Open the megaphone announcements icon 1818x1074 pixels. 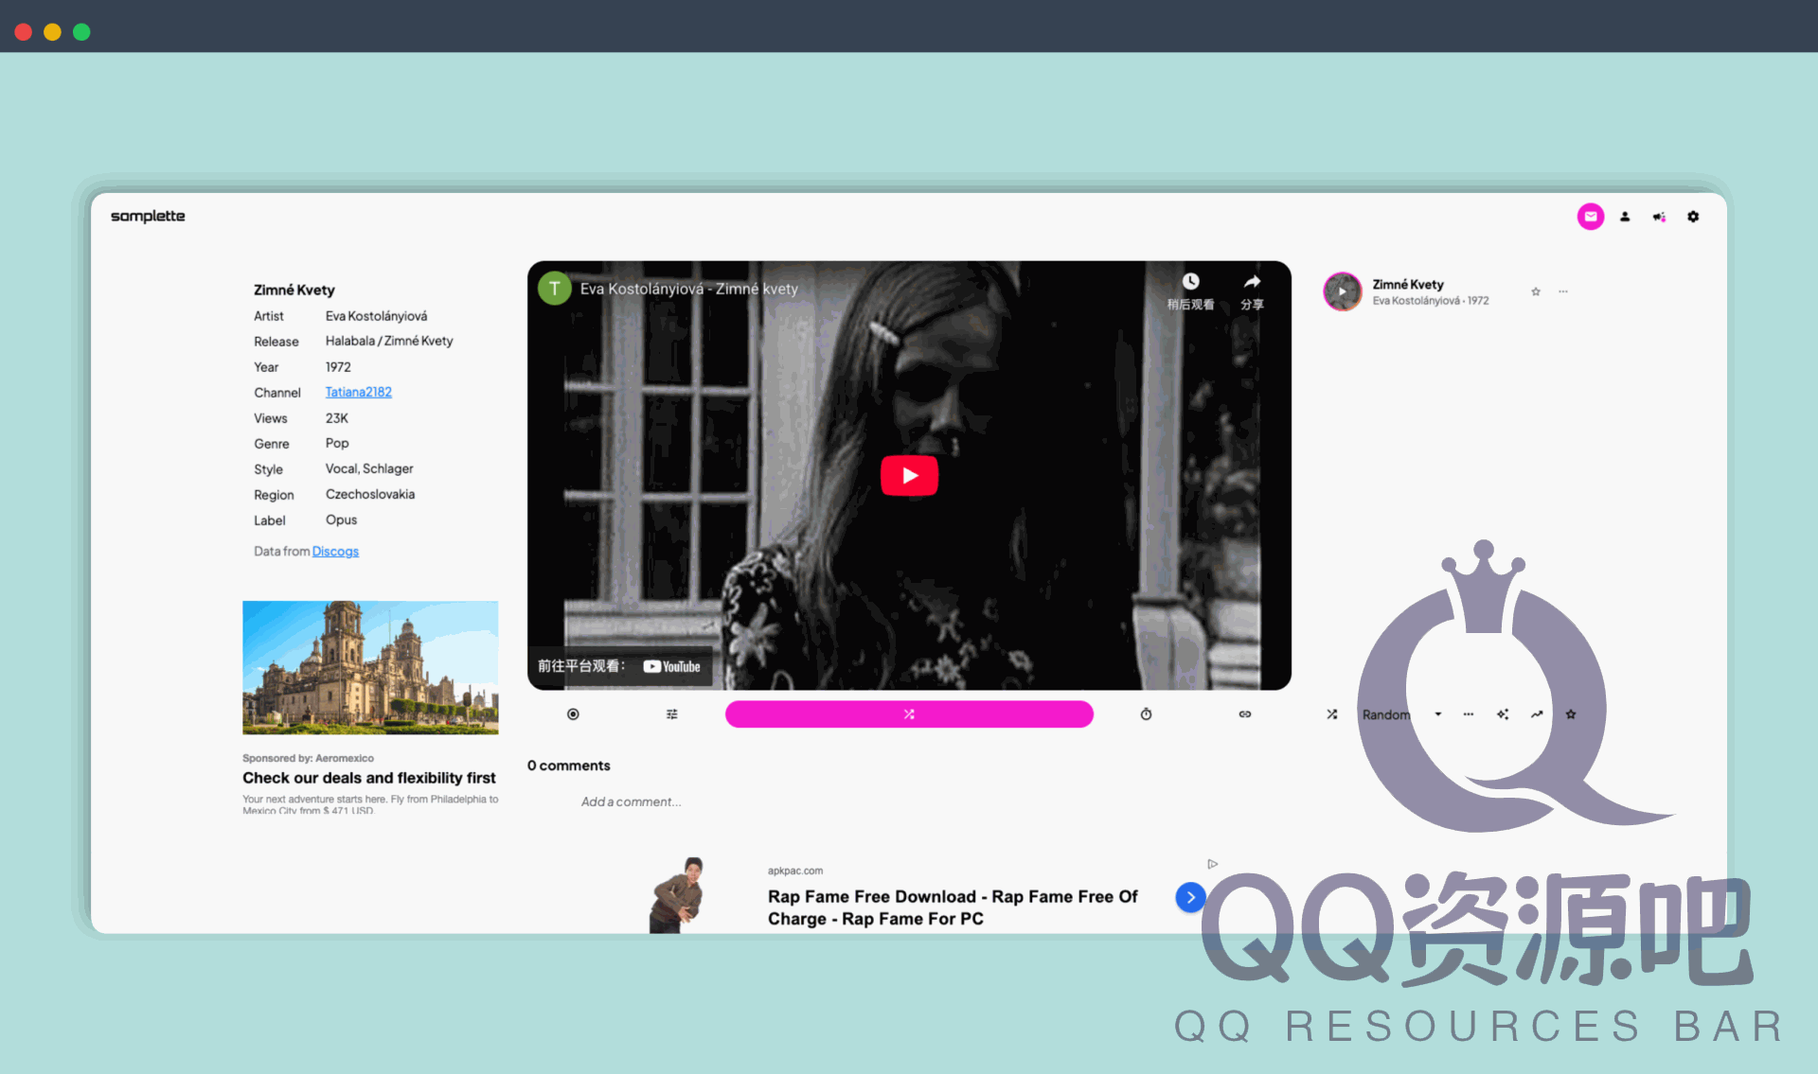(x=1659, y=217)
